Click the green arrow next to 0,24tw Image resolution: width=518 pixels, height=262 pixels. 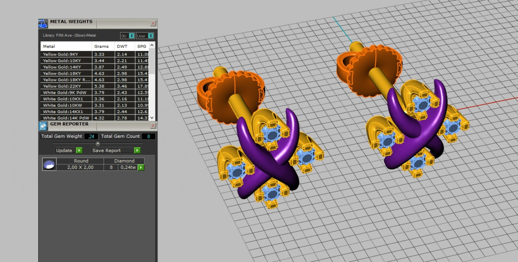pos(141,167)
